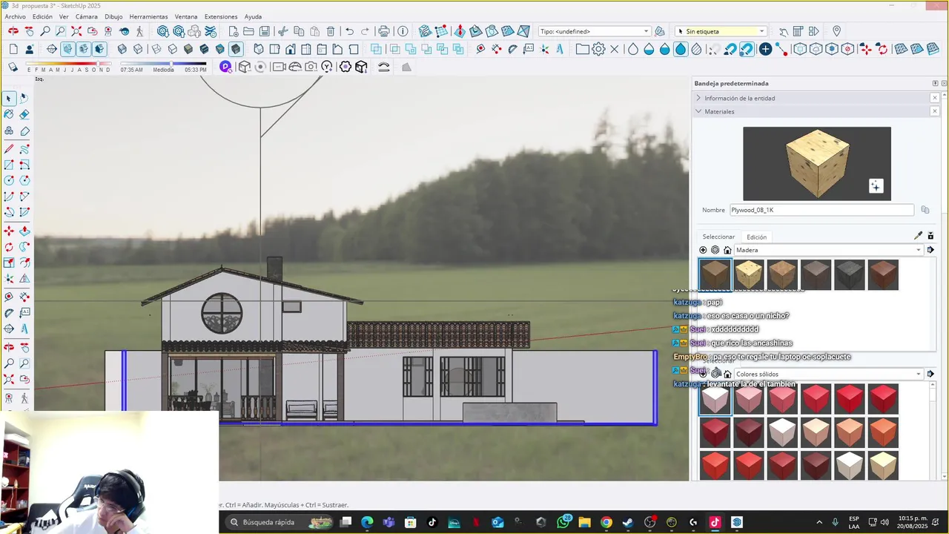
Task: Open the Cámara menu
Action: tap(86, 16)
